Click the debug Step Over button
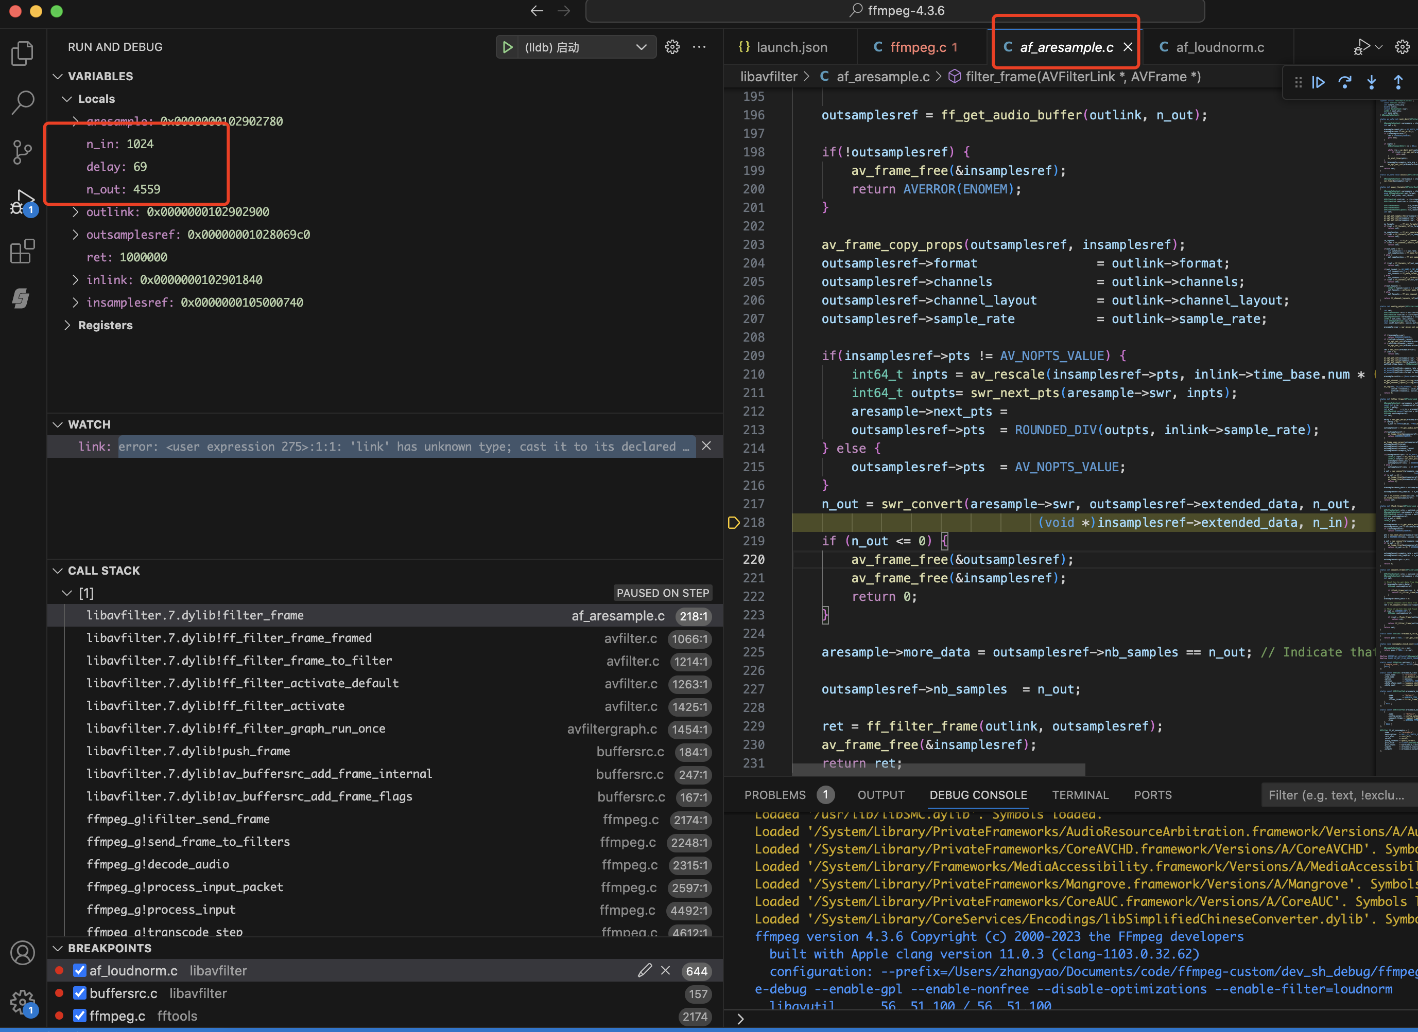 tap(1345, 82)
